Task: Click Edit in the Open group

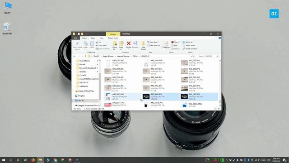Action: pos(174,45)
